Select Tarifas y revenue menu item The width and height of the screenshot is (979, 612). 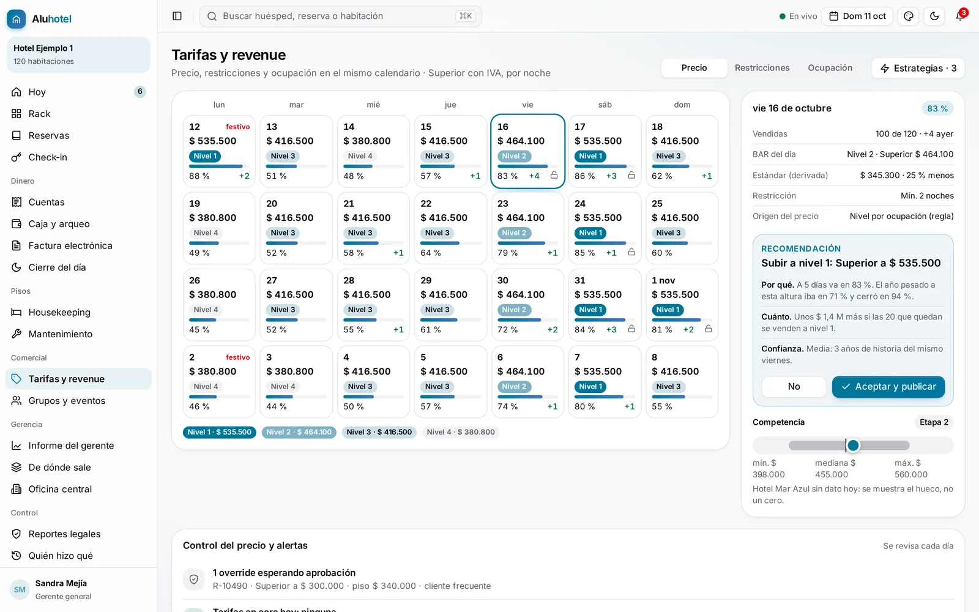coord(78,379)
